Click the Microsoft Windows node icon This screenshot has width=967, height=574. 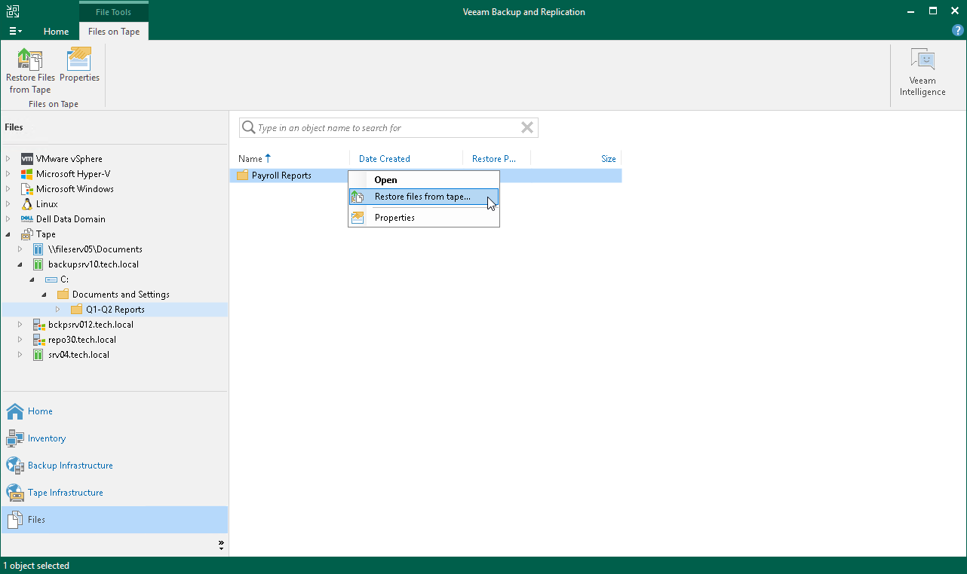tap(27, 189)
